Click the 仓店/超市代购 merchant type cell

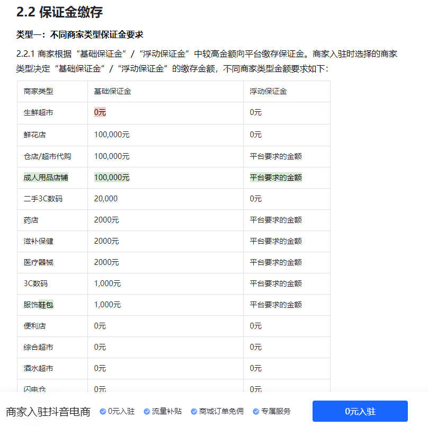(47, 156)
